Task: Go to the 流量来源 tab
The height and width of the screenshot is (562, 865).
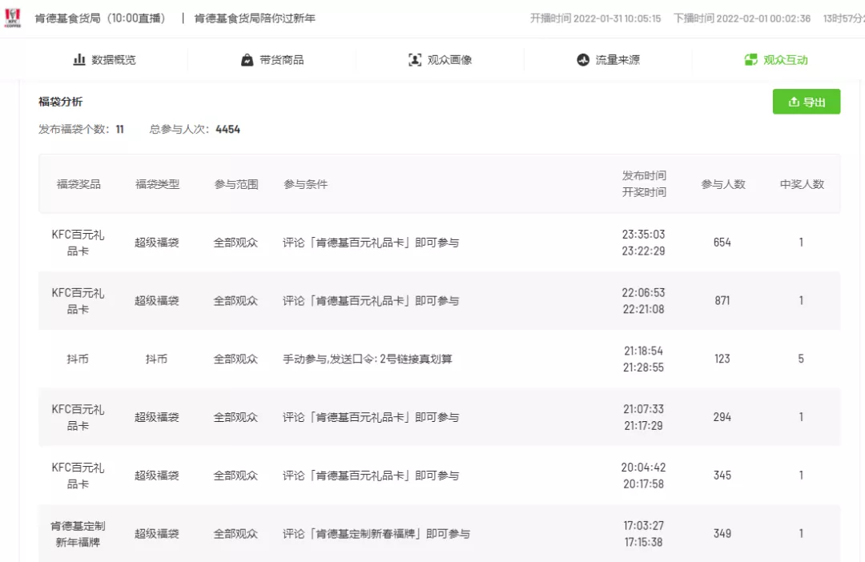Action: pyautogui.click(x=608, y=59)
